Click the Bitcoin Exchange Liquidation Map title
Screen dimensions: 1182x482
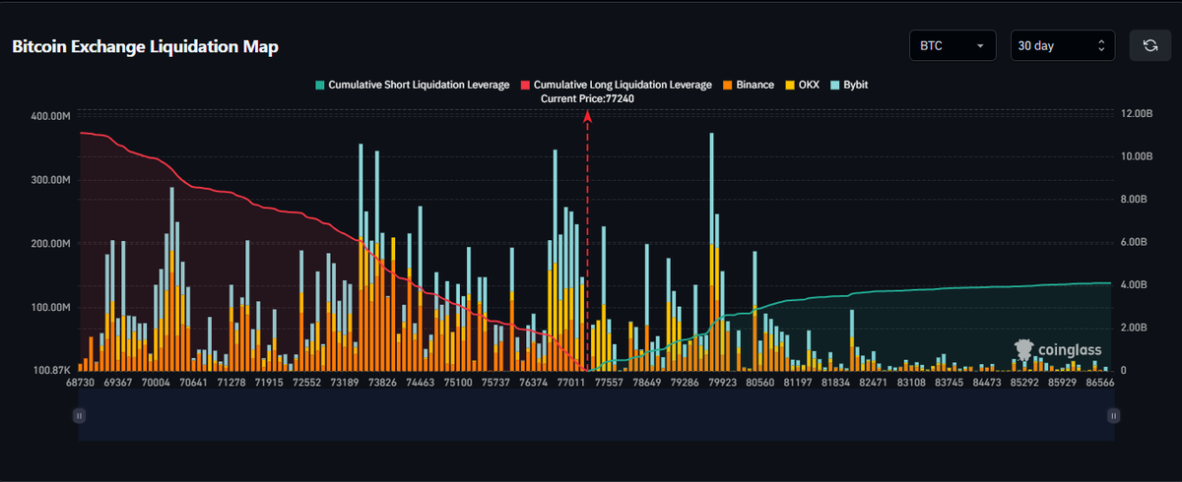pyautogui.click(x=146, y=46)
